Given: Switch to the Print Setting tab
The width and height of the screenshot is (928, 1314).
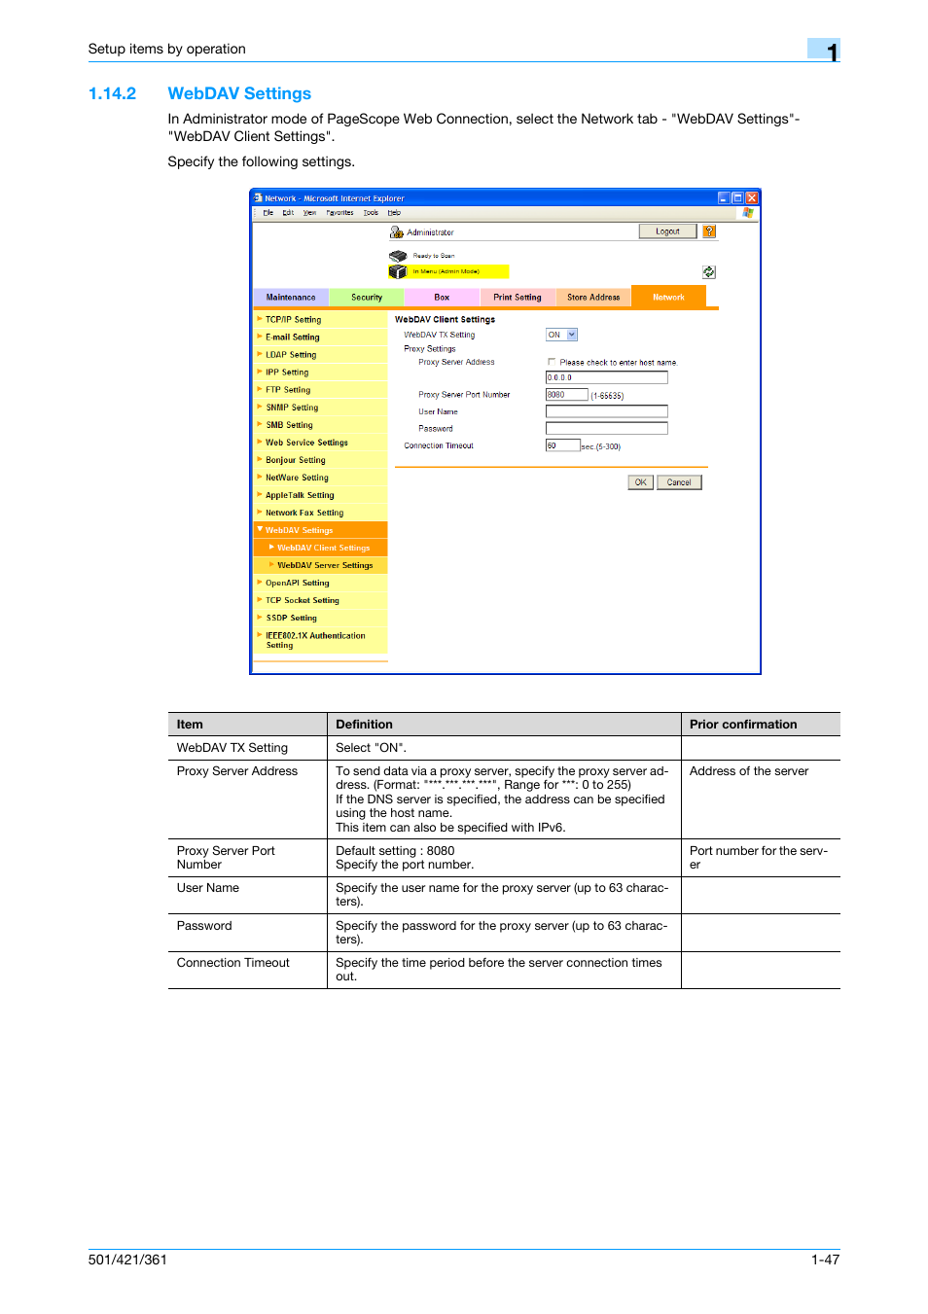Looking at the screenshot, I should coord(518,298).
